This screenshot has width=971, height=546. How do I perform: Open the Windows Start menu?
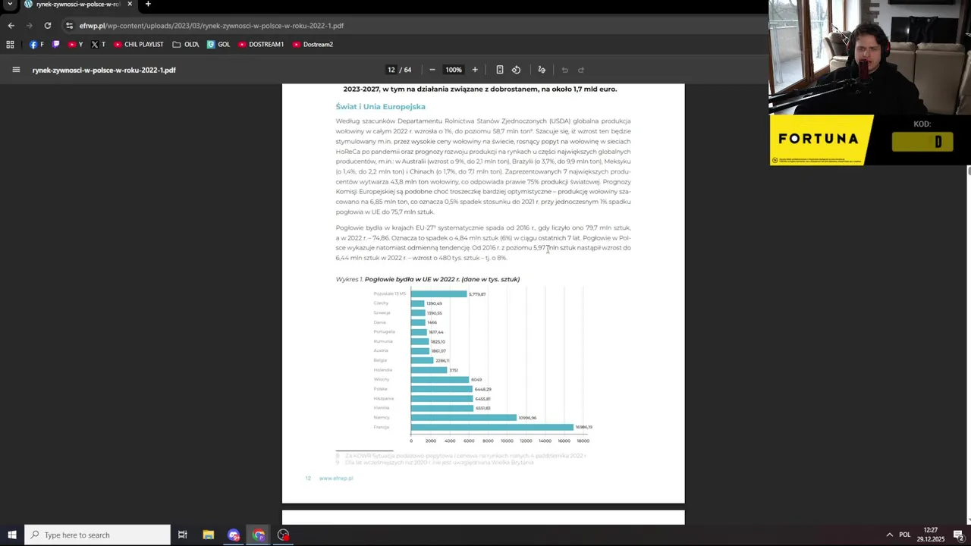tap(11, 535)
